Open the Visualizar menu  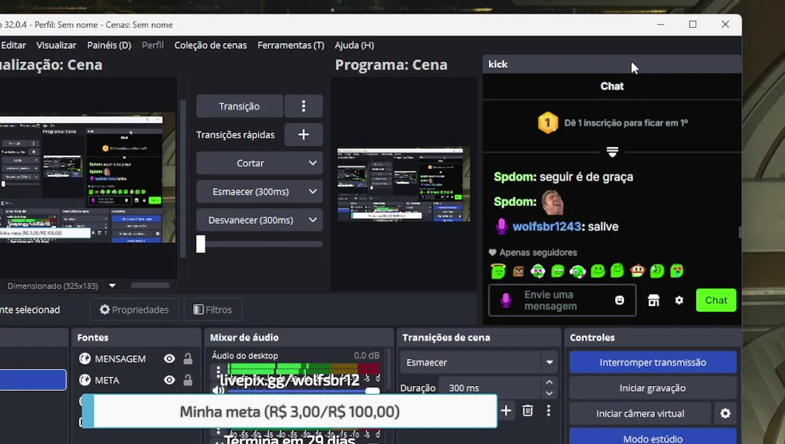[x=56, y=45]
